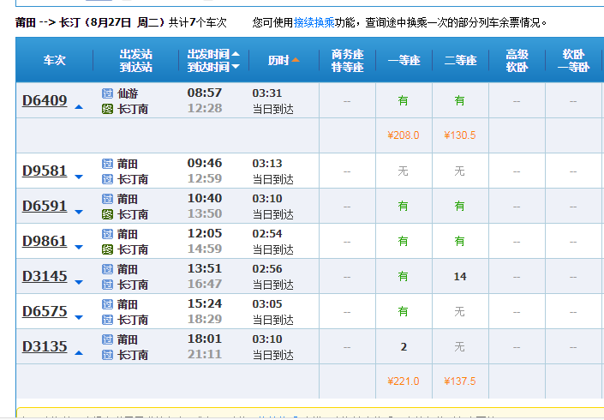Click the white up arrow next to 出发时间 header

(236, 54)
